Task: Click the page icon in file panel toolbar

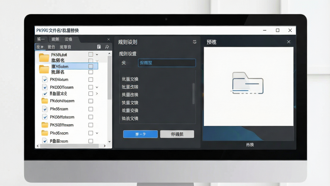Action: [99, 47]
